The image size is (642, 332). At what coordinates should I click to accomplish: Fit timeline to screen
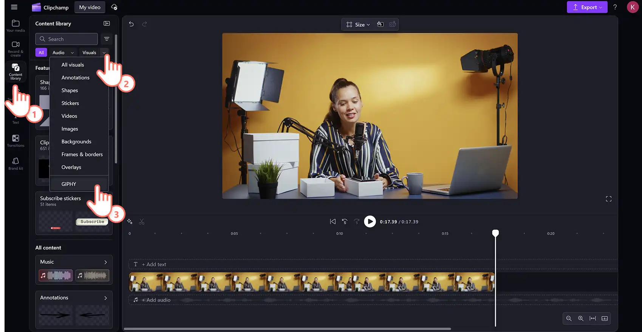pos(593,318)
